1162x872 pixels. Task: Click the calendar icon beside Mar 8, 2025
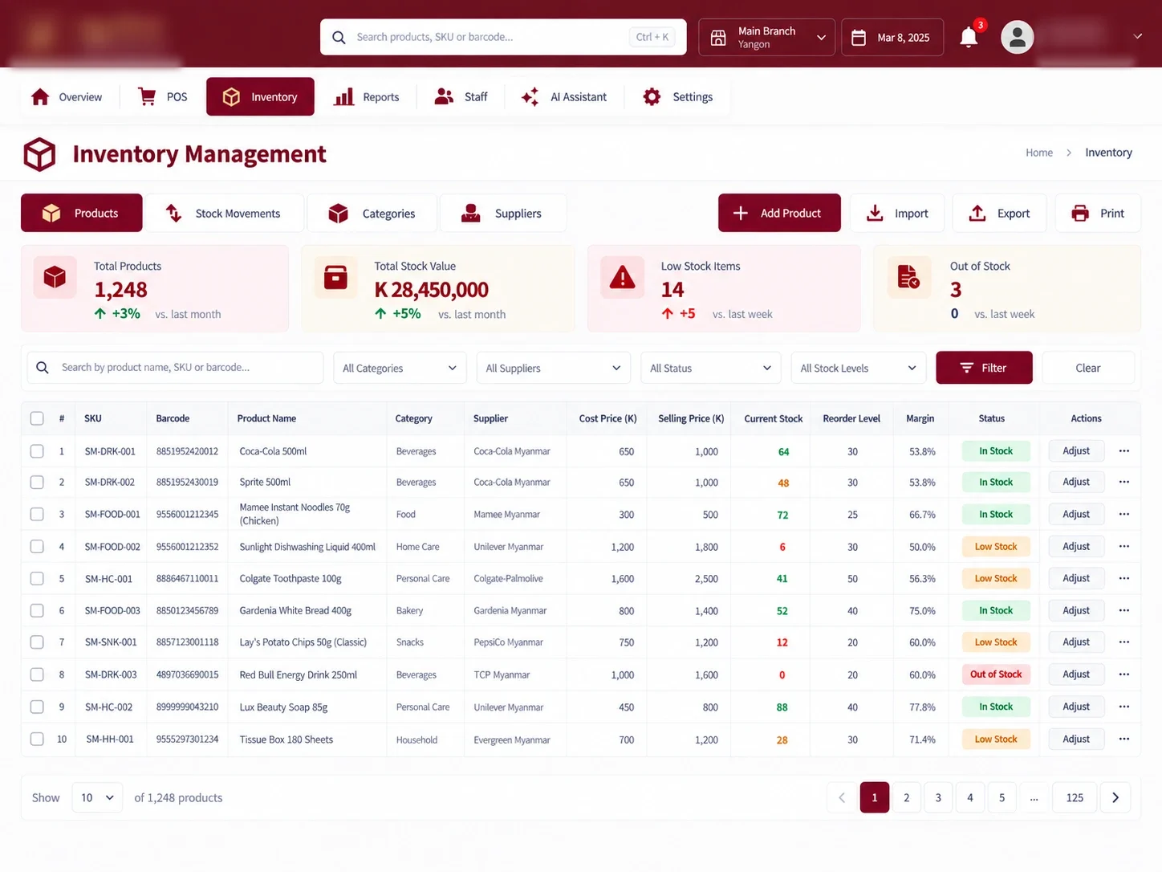coord(859,38)
